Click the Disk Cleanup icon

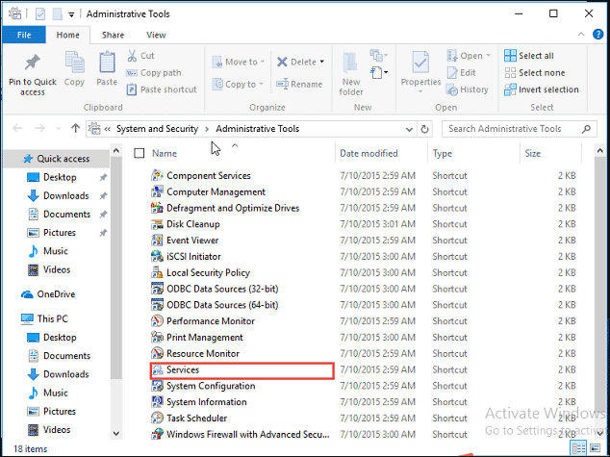[x=157, y=224]
